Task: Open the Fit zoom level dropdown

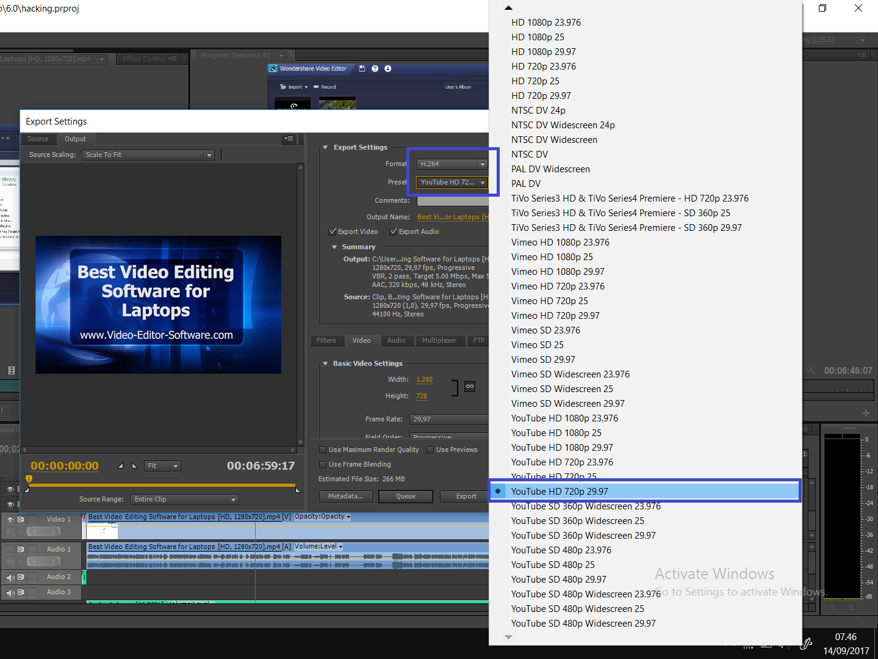Action: click(163, 466)
